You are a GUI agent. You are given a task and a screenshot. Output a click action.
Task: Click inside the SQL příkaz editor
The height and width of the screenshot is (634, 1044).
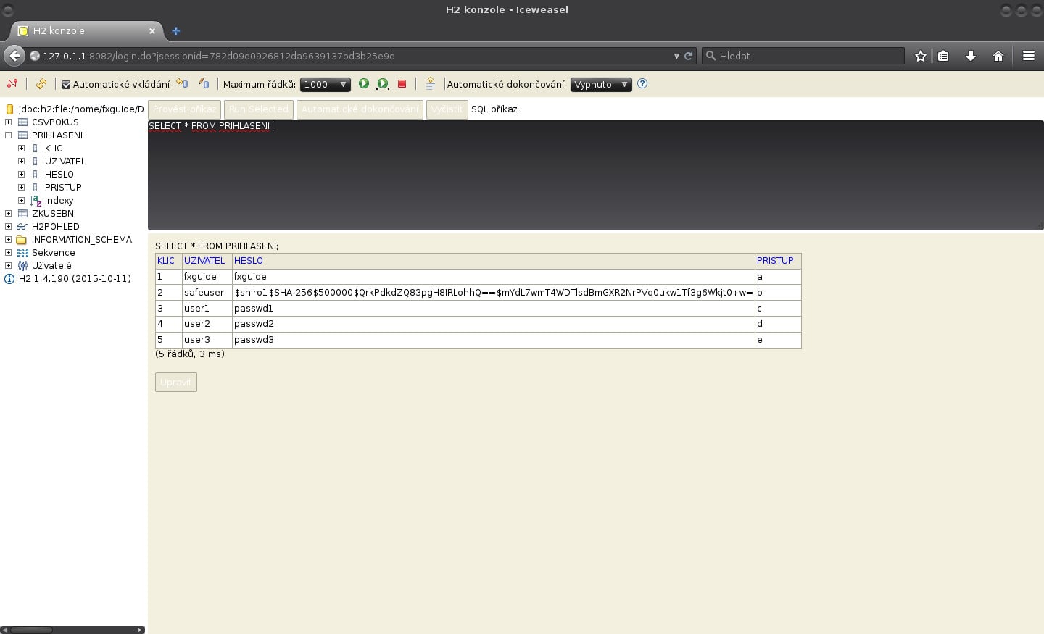(x=507, y=174)
